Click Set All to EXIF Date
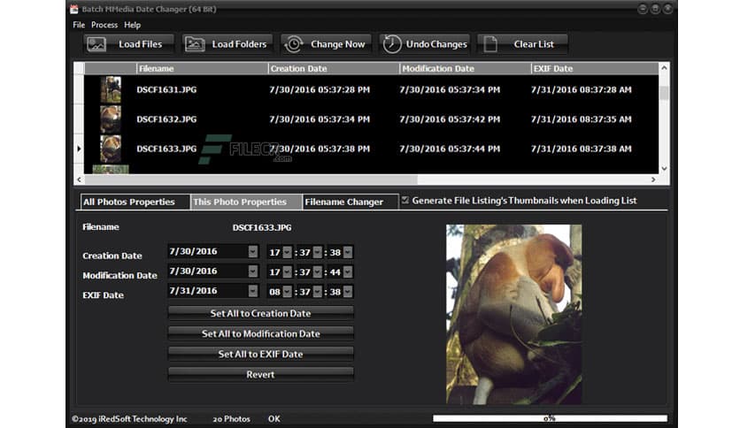740x428 pixels. click(x=260, y=354)
